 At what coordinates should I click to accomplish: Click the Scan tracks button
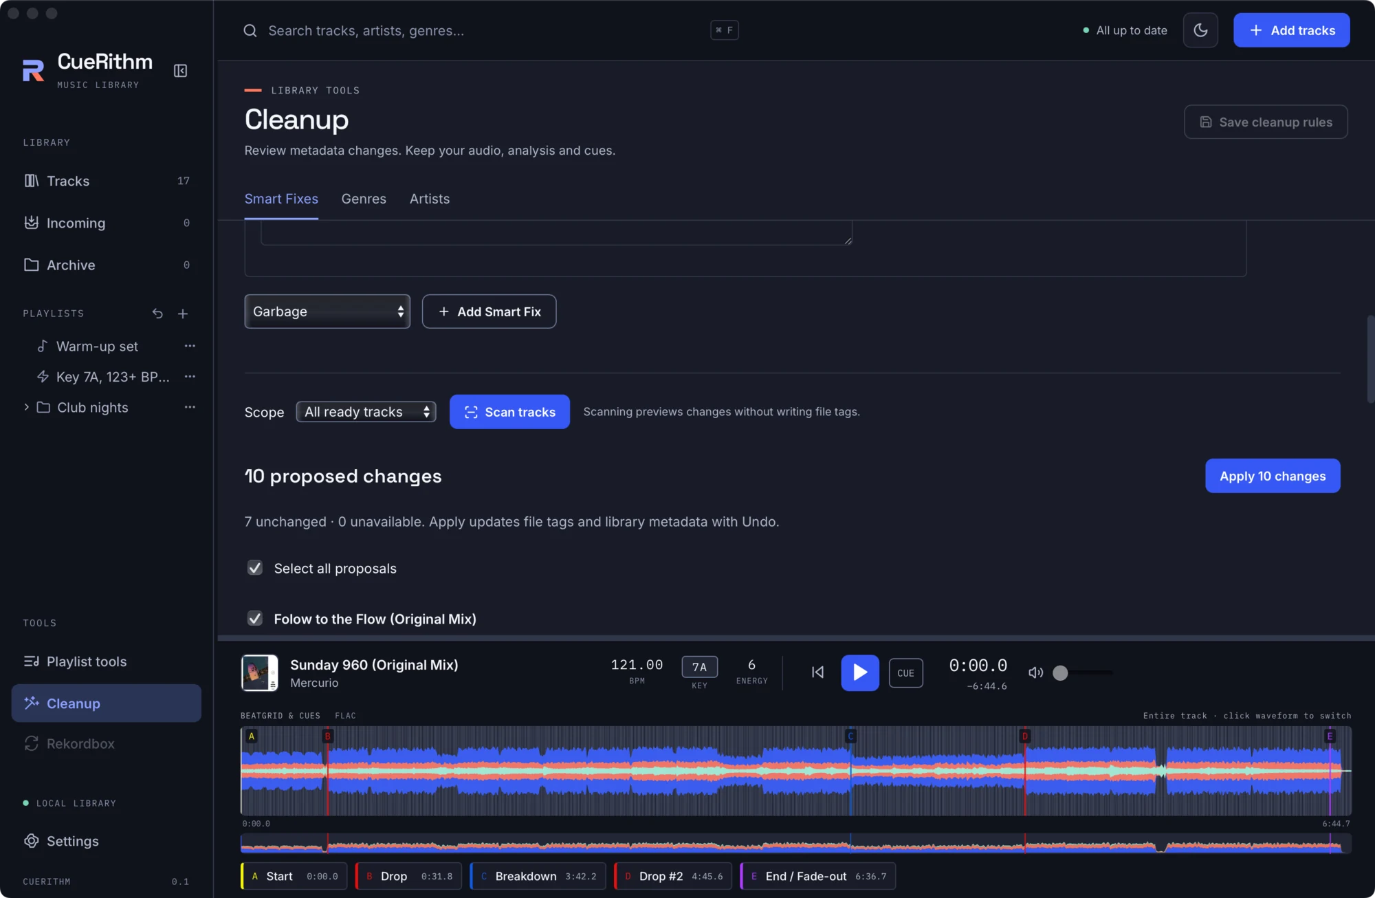tap(509, 412)
